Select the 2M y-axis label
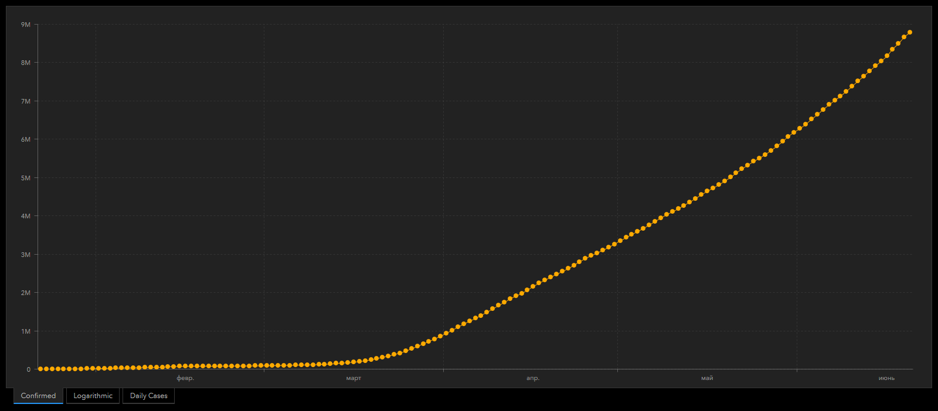938x411 pixels. (26, 293)
